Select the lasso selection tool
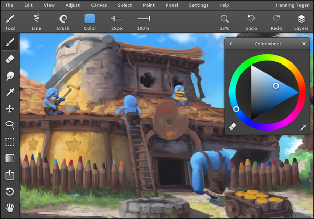 pos(10,125)
